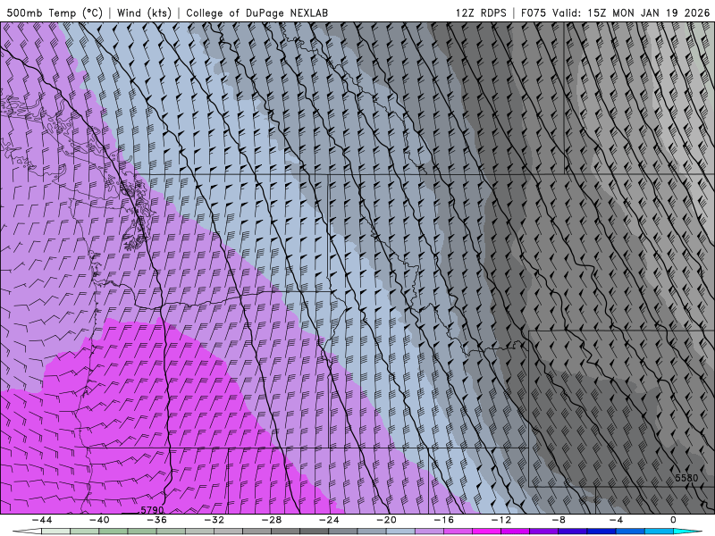The image size is (715, 536).
Task: Click the '500mb Temp (°C)' title text
Action: pos(55,13)
